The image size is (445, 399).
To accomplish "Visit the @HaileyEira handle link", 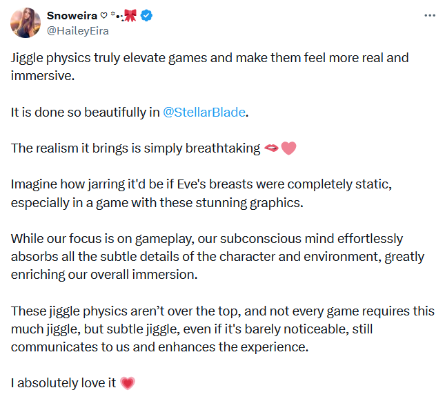I will [78, 30].
